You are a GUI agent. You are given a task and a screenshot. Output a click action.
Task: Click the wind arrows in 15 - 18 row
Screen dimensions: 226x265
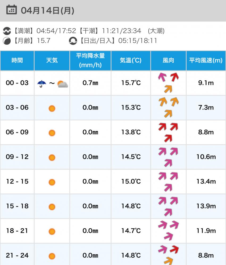pyautogui.click(x=168, y=206)
